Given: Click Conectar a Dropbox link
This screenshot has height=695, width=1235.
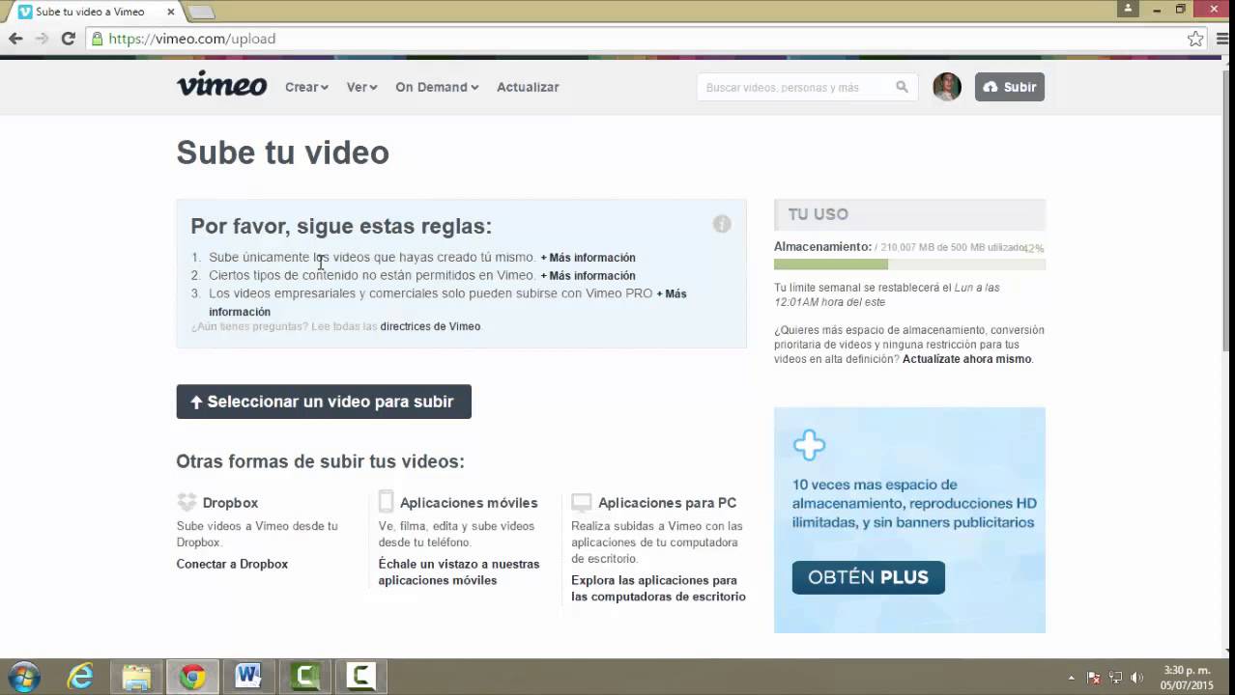Looking at the screenshot, I should click(232, 564).
